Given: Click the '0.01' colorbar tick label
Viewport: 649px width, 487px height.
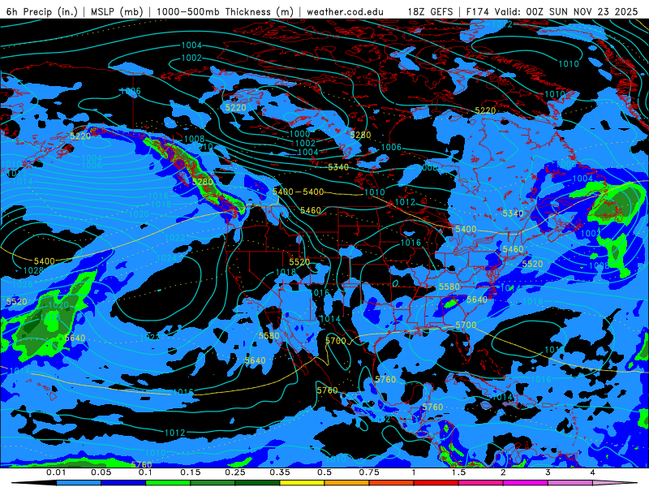Looking at the screenshot, I should [x=56, y=472].
